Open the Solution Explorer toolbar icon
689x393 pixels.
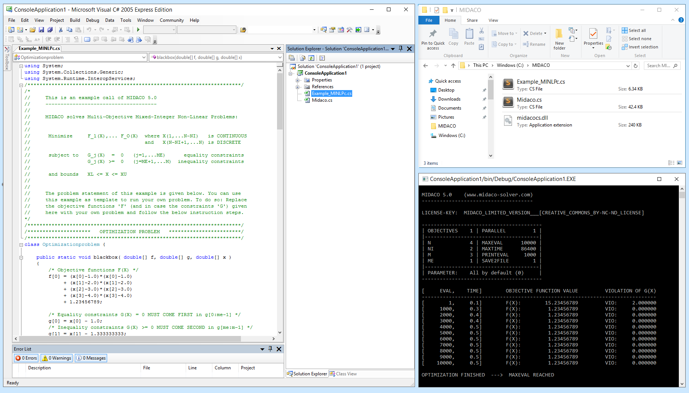coord(324,30)
